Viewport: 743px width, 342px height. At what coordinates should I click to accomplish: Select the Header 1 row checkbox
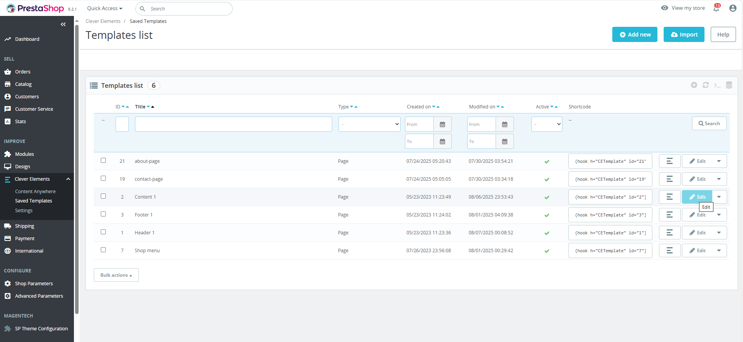point(103,232)
